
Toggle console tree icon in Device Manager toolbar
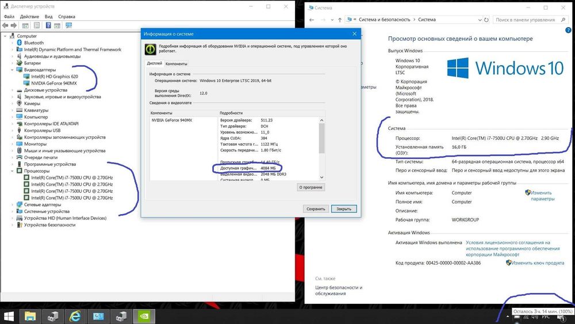coord(25,25)
